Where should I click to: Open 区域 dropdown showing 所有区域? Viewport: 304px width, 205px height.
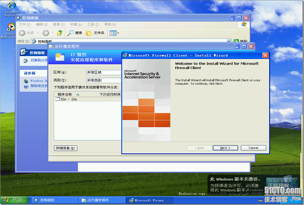tap(104, 72)
